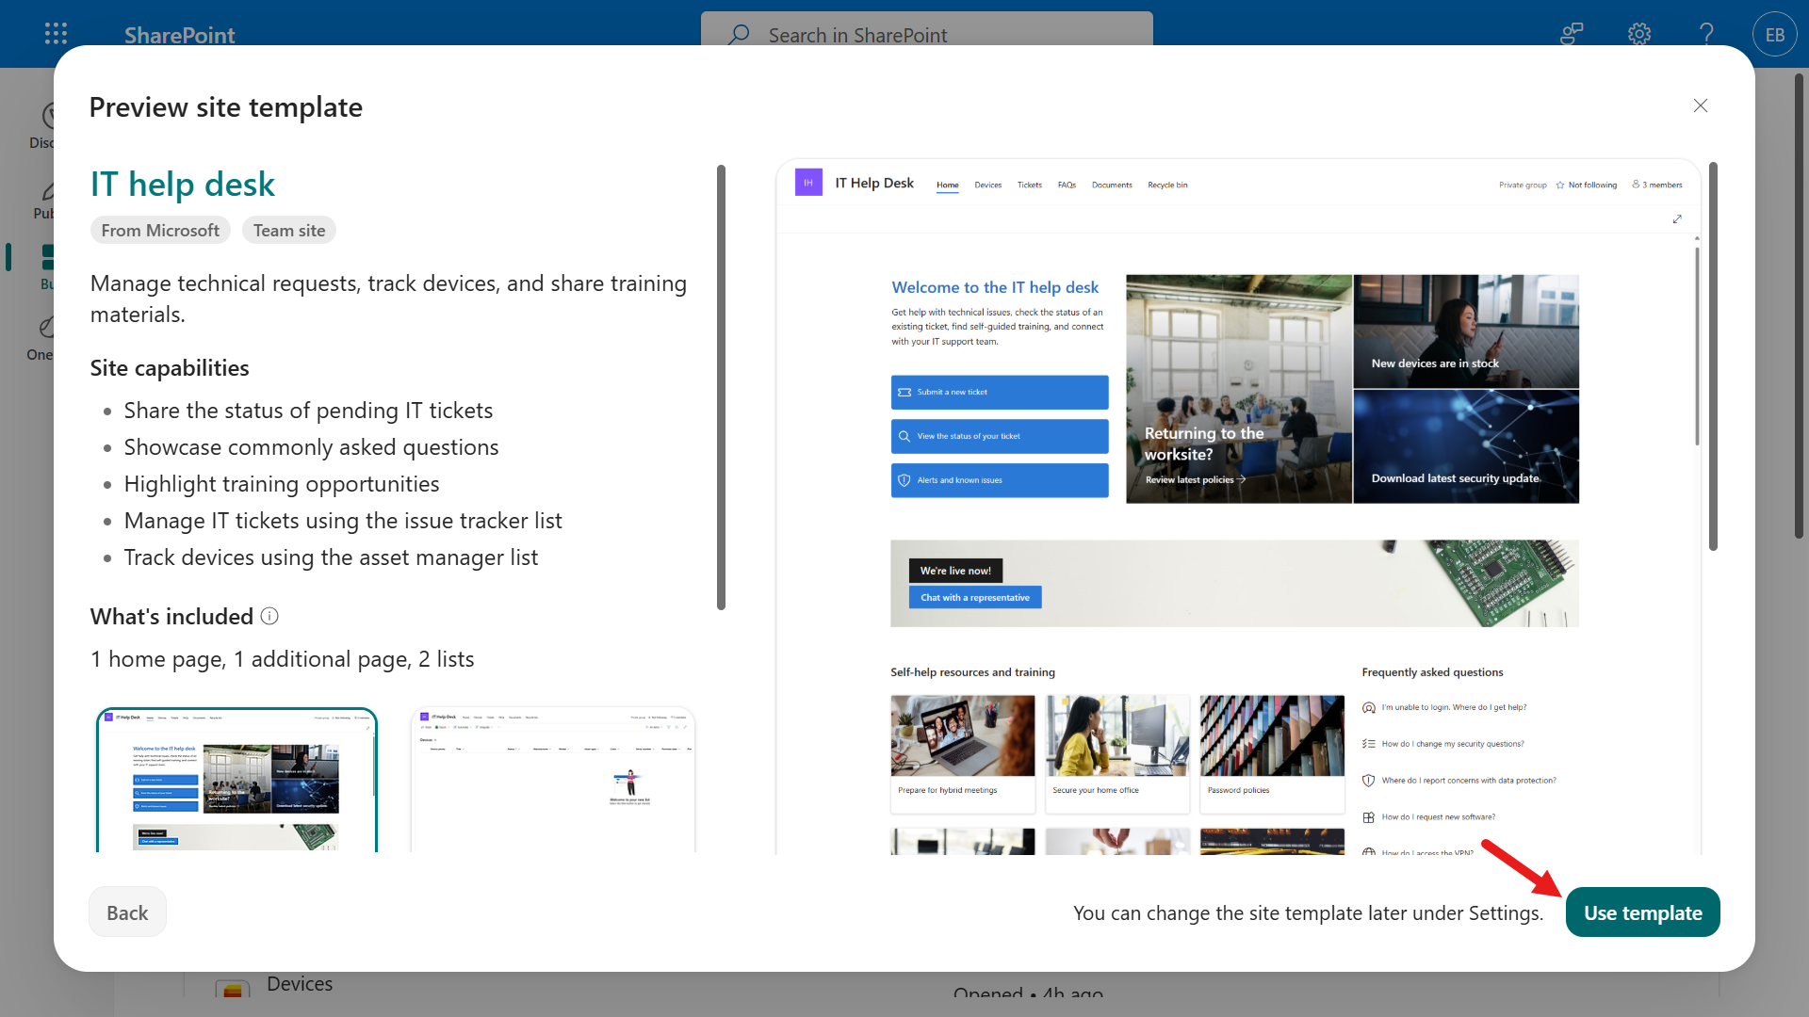
Task: Click the shield icon on Alerts and known issues
Action: pos(904,480)
